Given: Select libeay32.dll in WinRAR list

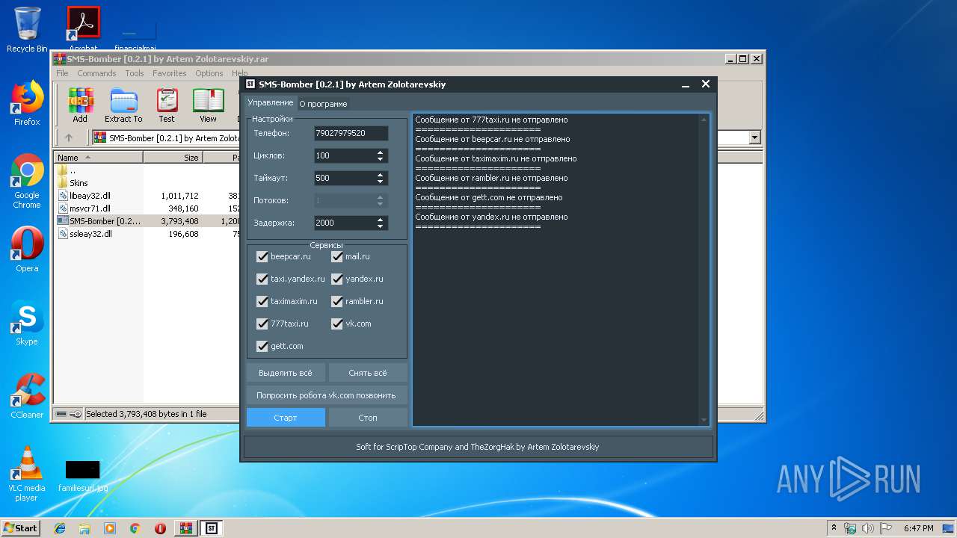Looking at the screenshot, I should 90,196.
